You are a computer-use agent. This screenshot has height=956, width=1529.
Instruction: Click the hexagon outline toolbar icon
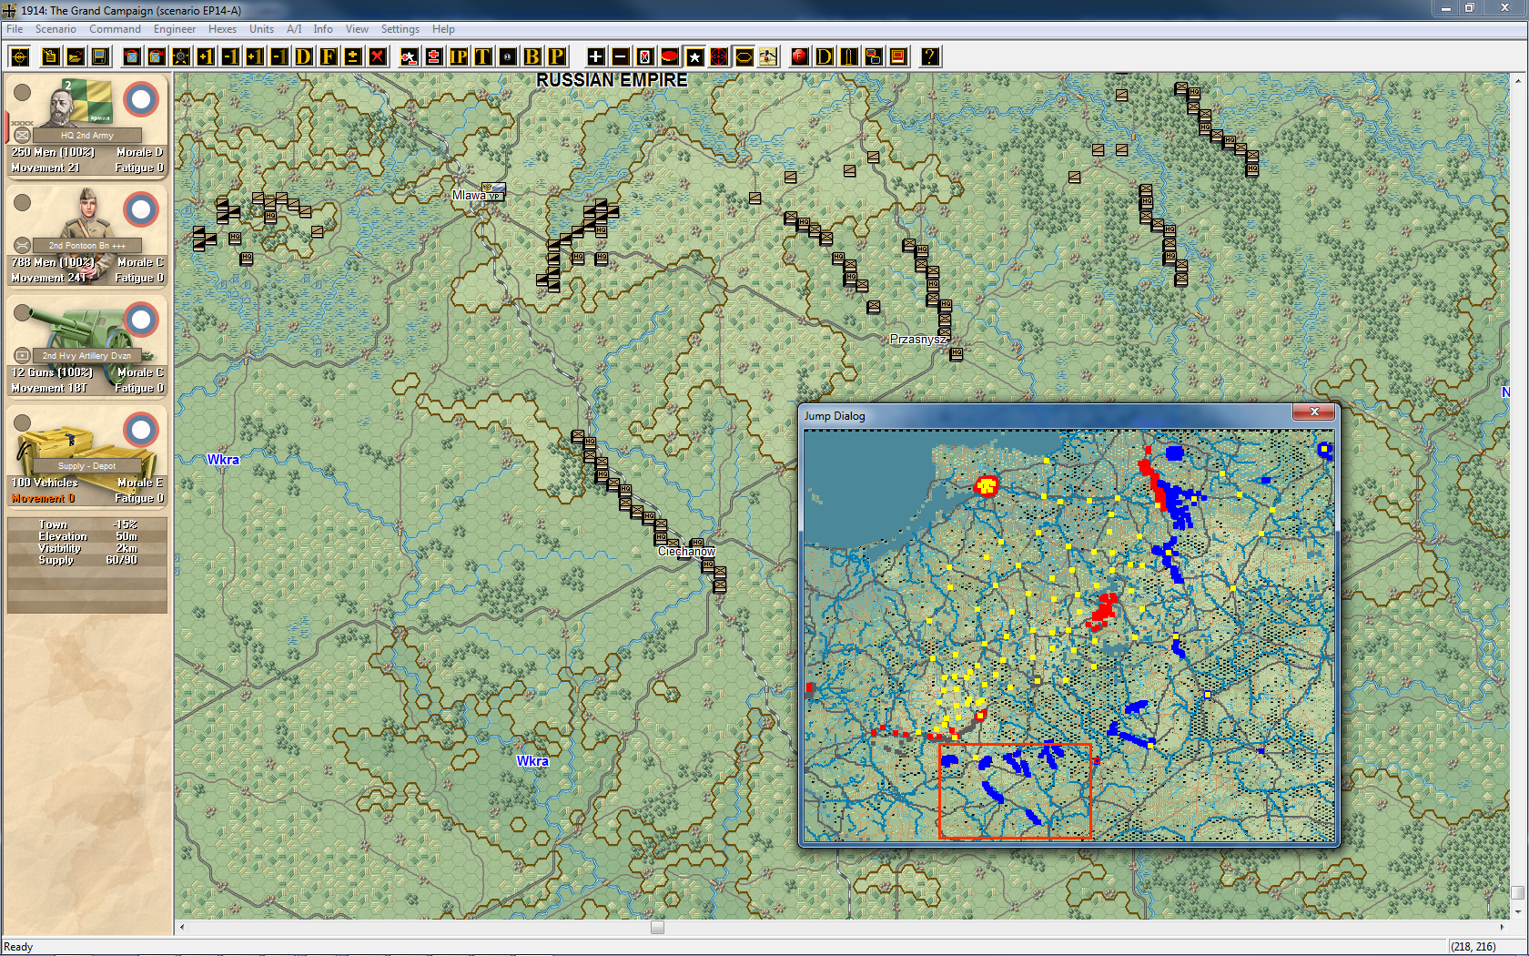click(744, 56)
